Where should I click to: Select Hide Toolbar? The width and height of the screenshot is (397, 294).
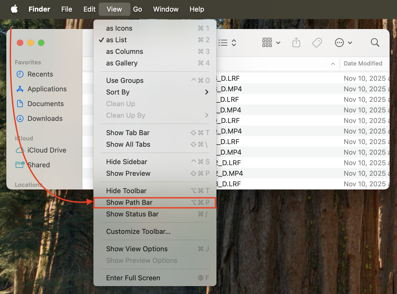[x=155, y=191]
